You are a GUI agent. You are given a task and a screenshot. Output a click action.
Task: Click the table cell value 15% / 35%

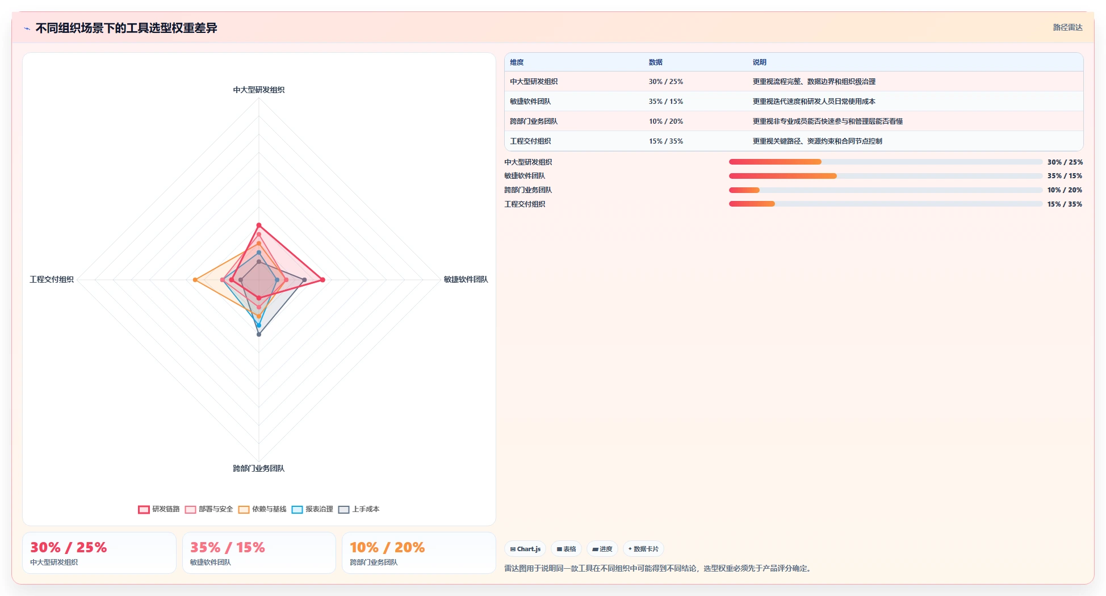point(666,141)
